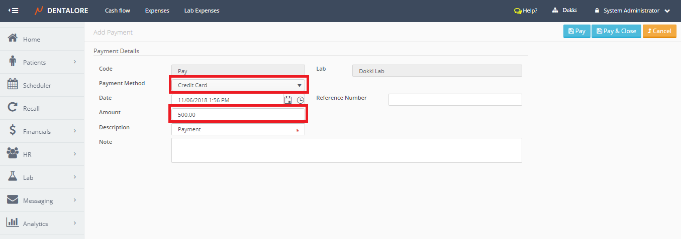The height and width of the screenshot is (239, 681).
Task: Select the Dokki branch icon
Action: [555, 11]
